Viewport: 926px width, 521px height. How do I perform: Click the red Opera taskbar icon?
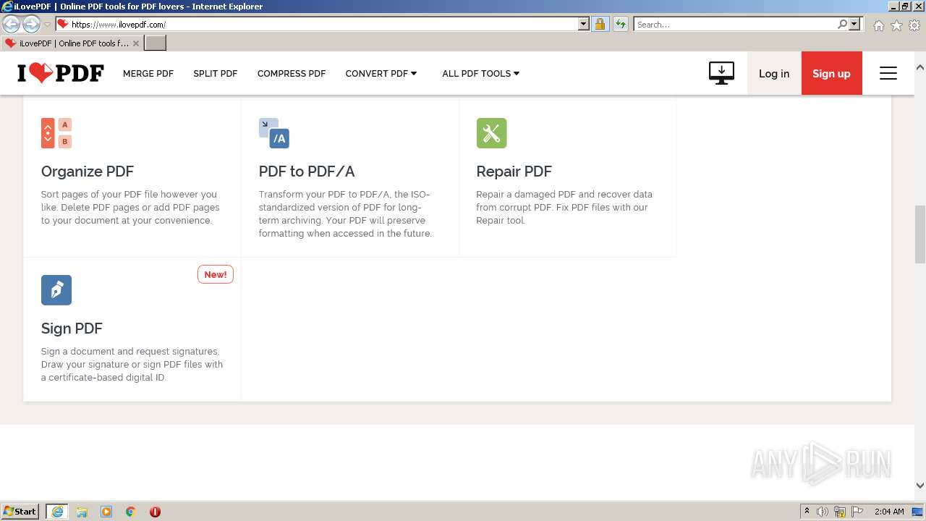155,512
